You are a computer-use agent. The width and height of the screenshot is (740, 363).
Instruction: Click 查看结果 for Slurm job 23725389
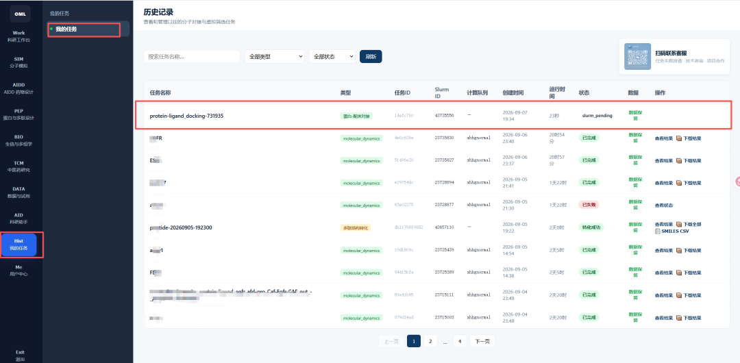pyautogui.click(x=663, y=273)
